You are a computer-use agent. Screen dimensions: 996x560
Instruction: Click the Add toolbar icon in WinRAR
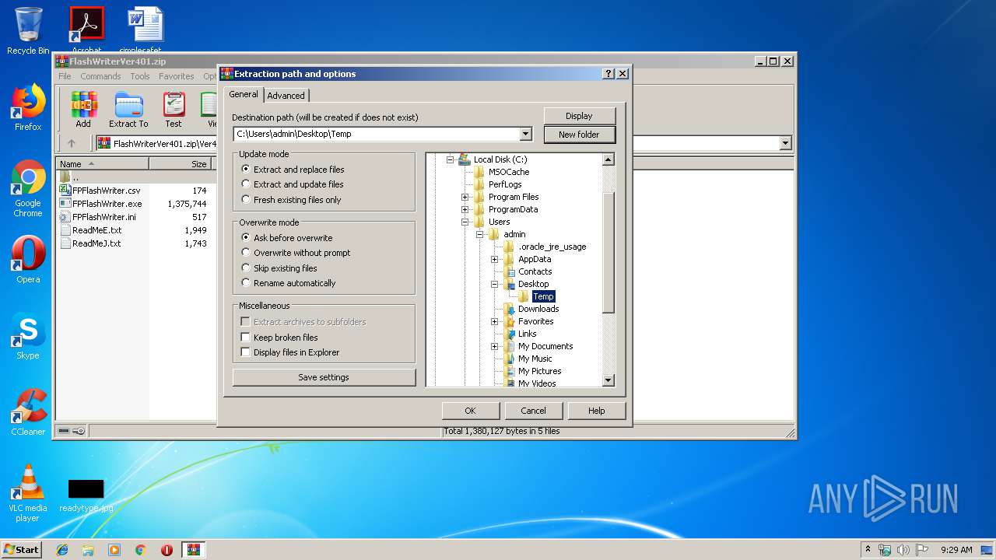[83, 110]
